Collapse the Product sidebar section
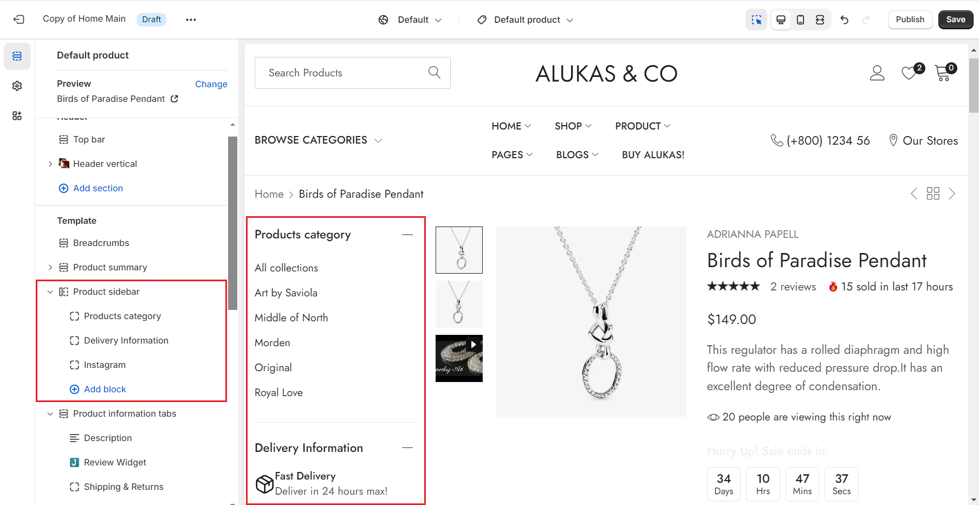 pyautogui.click(x=50, y=292)
